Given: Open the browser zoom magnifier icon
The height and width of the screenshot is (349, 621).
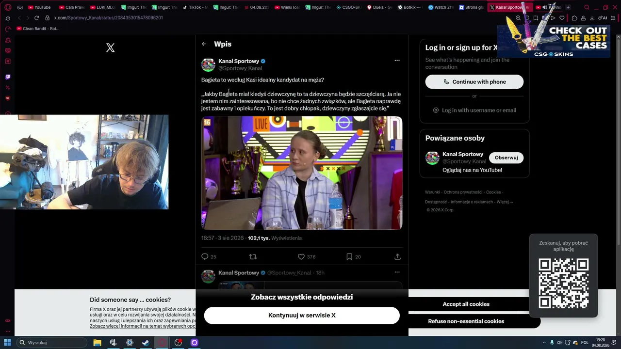Looking at the screenshot, I should pos(518,18).
